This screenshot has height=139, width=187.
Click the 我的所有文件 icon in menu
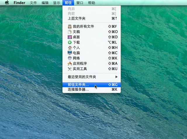[70, 27]
